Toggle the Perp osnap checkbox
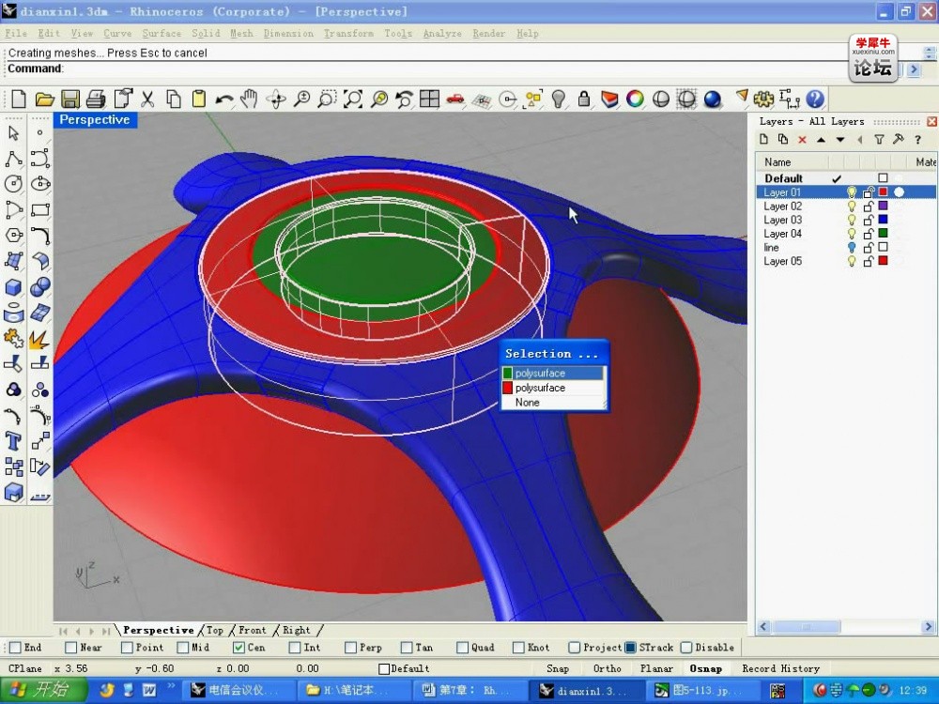This screenshot has height=704, width=939. (351, 647)
